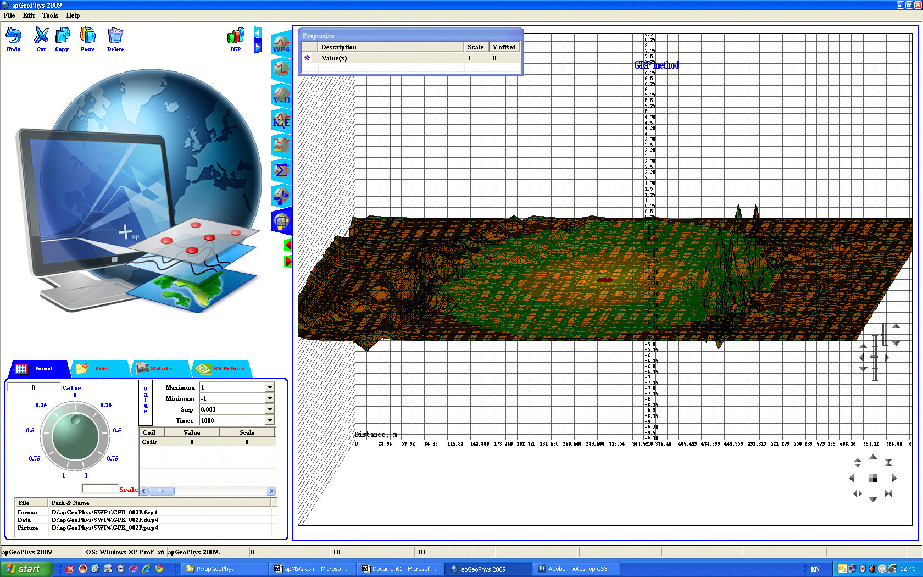Click the round Value dial knob
This screenshot has height=577, width=923.
pyautogui.click(x=75, y=436)
